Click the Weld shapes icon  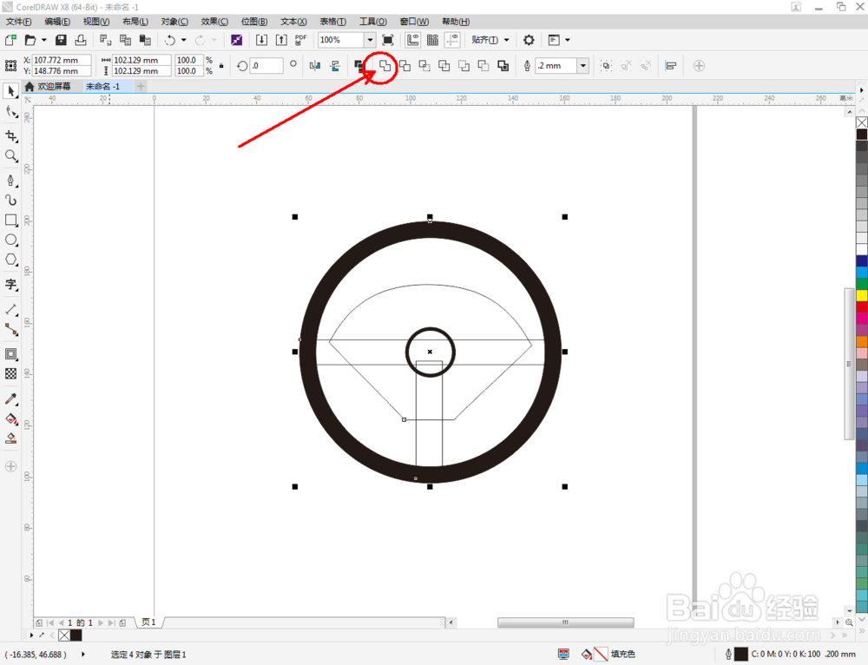(x=385, y=66)
